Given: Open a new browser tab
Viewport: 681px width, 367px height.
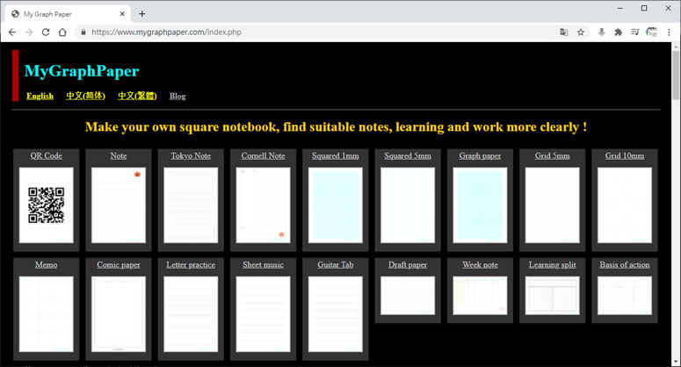Looking at the screenshot, I should pos(142,14).
